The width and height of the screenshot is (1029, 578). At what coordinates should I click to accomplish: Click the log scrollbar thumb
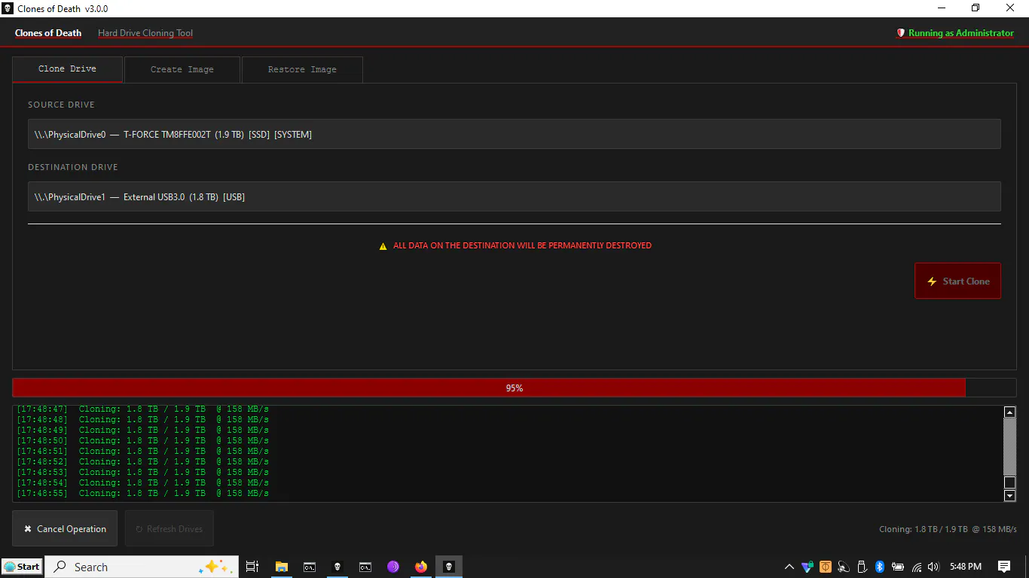pyautogui.click(x=1010, y=482)
